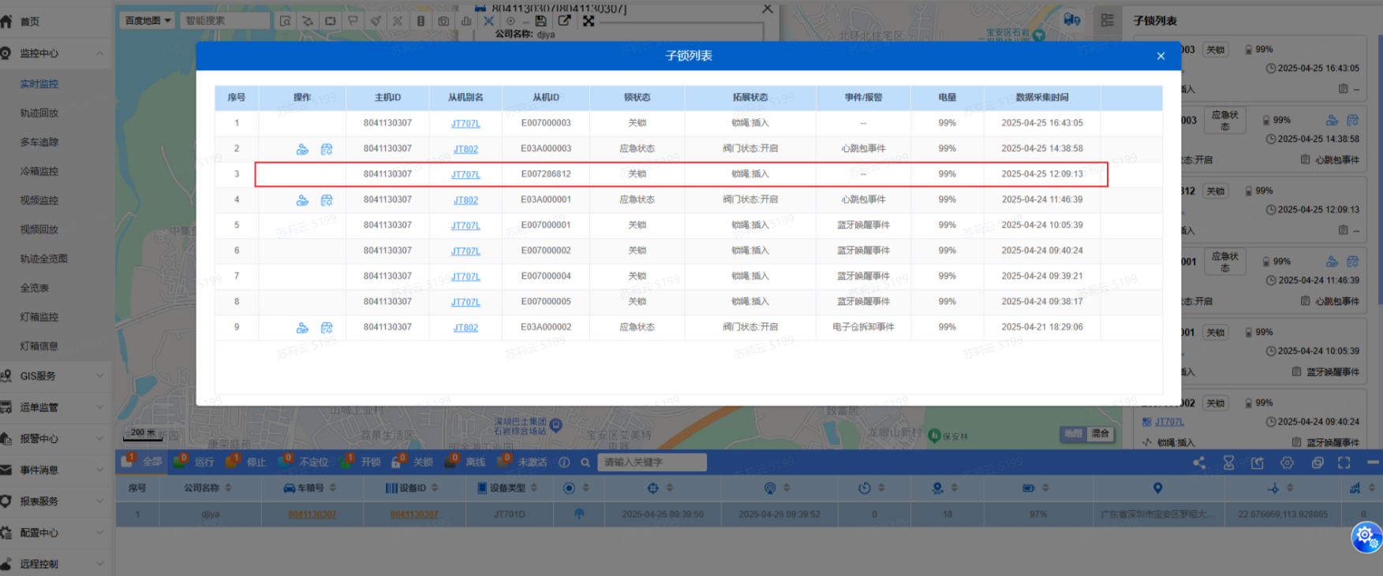The height and width of the screenshot is (576, 1383).
Task: Click the share icon in the vehicle list bar
Action: 1198,463
